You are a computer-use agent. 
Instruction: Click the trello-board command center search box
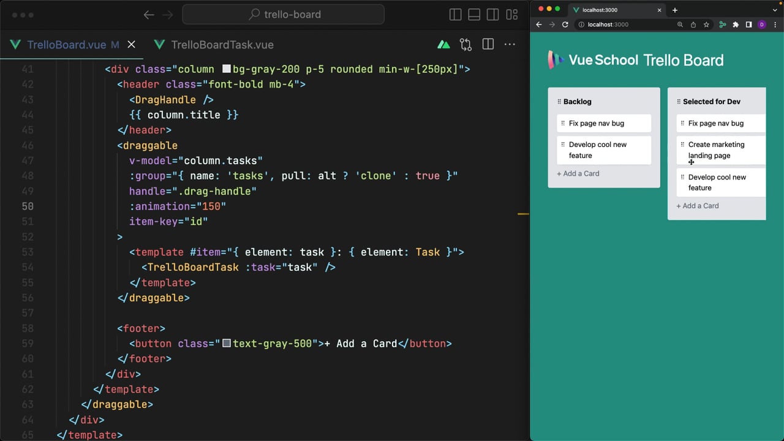[x=284, y=15]
